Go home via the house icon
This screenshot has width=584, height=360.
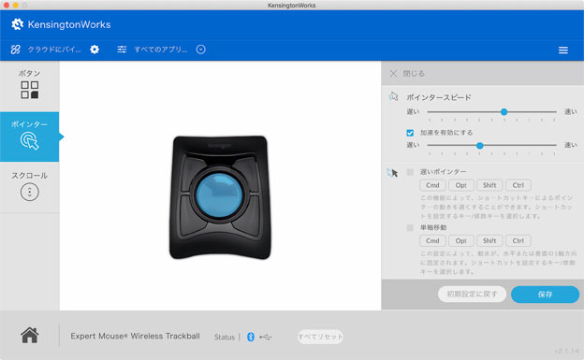(x=30, y=335)
